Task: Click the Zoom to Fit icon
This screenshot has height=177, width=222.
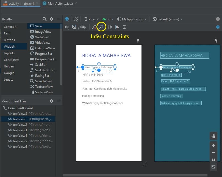Action: click(x=213, y=167)
